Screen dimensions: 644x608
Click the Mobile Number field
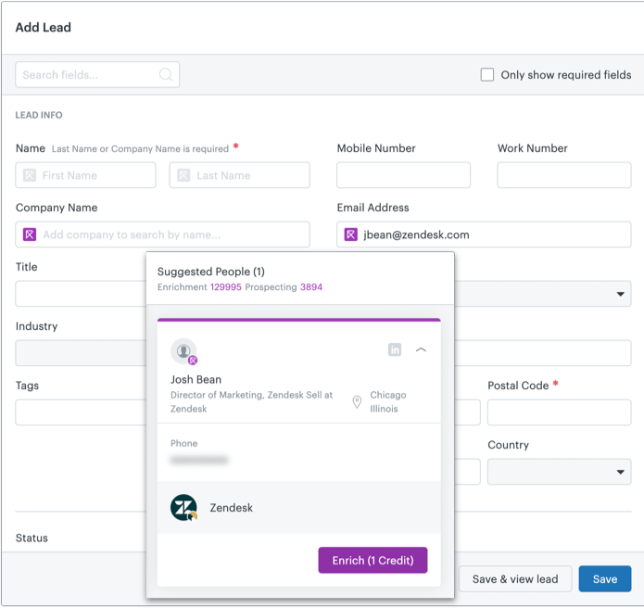point(403,175)
